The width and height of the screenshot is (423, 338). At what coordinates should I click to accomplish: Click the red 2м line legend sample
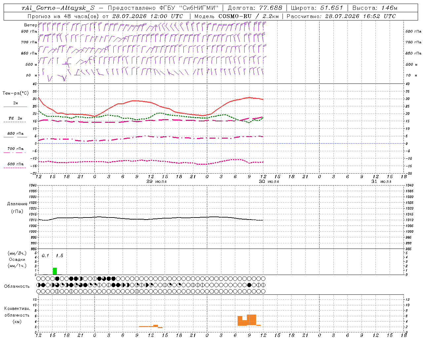tap(15, 107)
